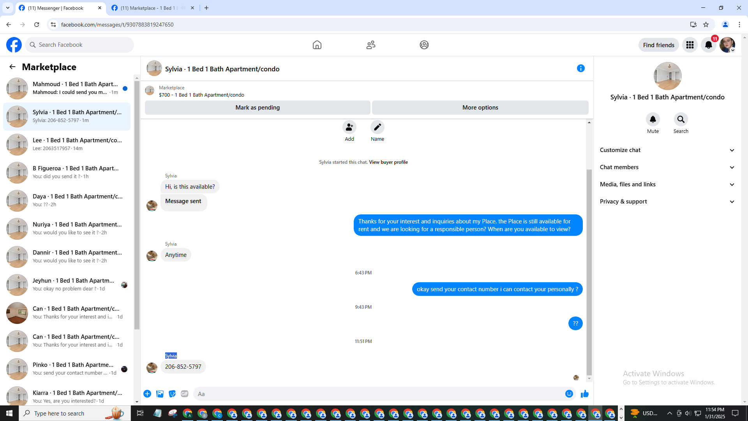
Task: Show hidden system tray icons
Action: coord(669,413)
